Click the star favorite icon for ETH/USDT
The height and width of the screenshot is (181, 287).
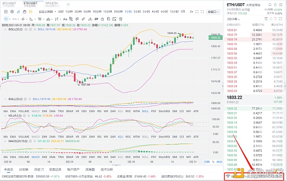tap(276, 5)
